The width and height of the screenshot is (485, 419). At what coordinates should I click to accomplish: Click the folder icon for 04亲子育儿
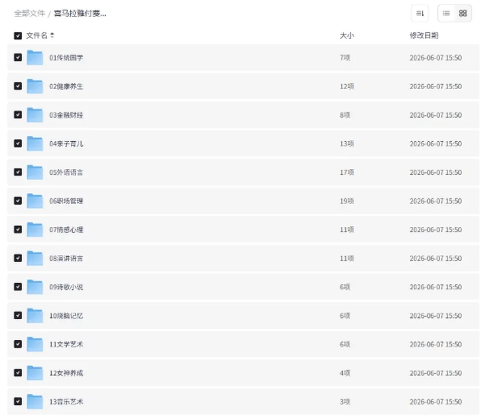(x=35, y=144)
